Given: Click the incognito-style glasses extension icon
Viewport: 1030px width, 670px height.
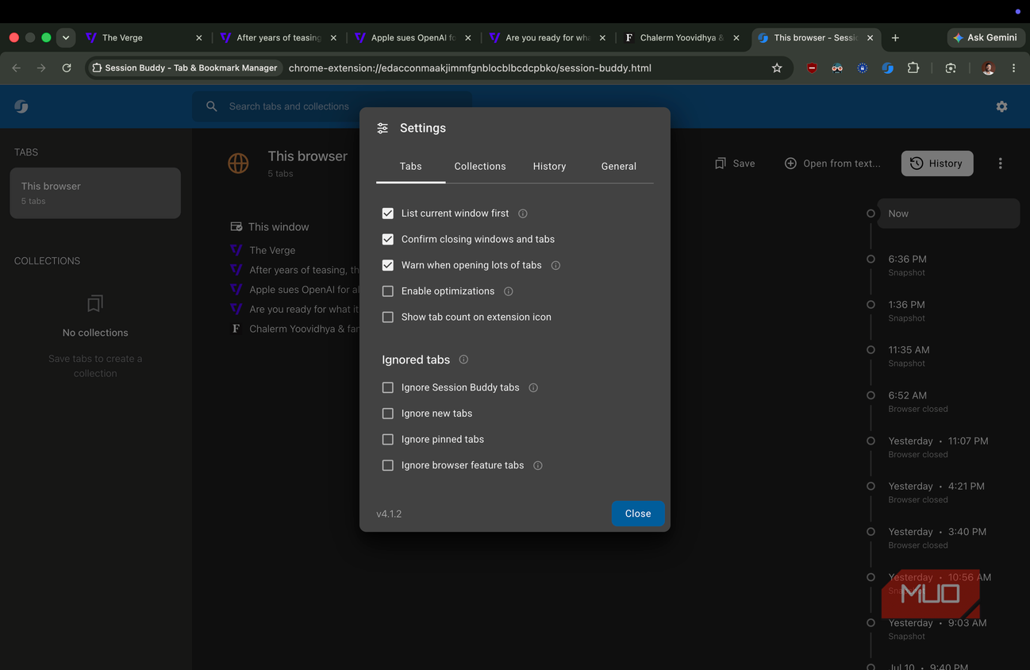Looking at the screenshot, I should coord(837,68).
